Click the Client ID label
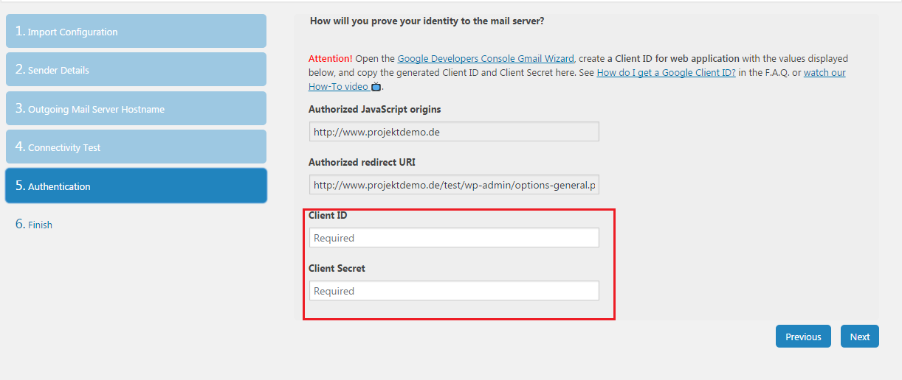902x380 pixels. (328, 216)
